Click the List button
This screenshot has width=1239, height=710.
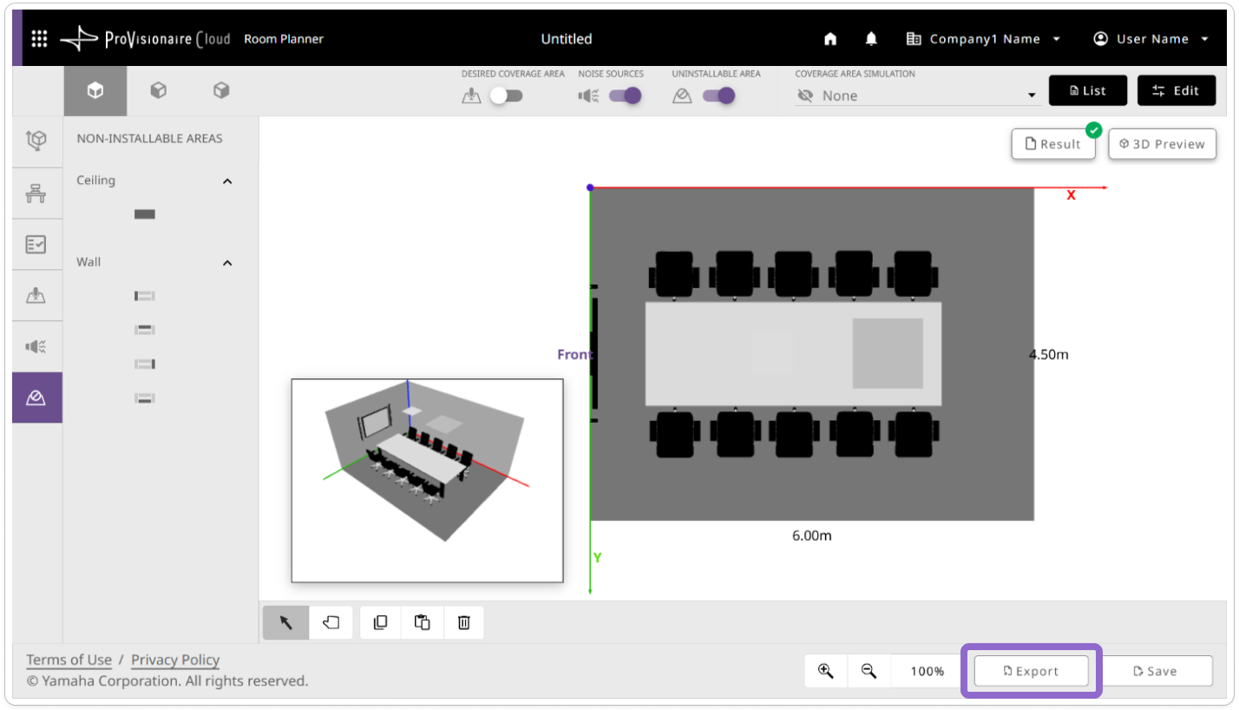1088,90
